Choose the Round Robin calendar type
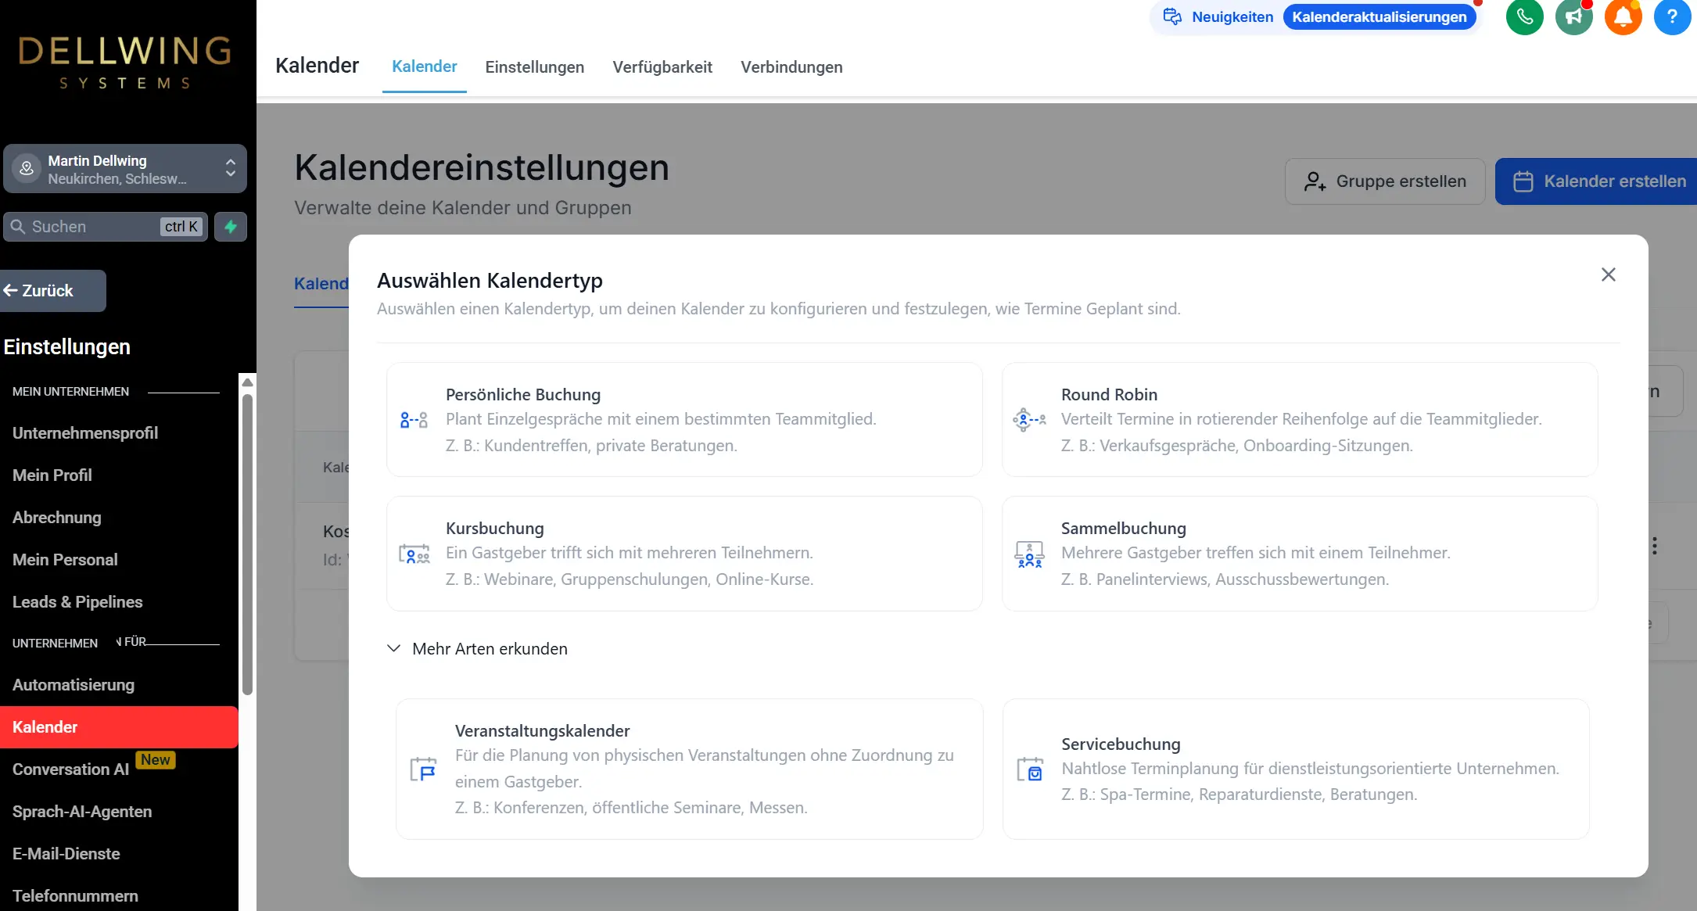Viewport: 1697px width, 911px height. point(1300,420)
